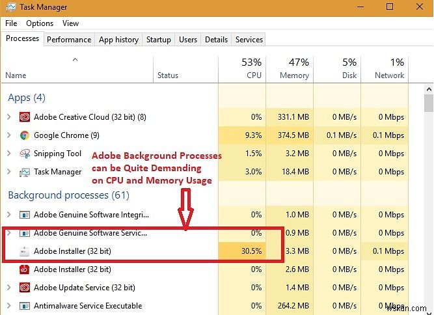This screenshot has height=315, width=434.
Task: Click the Adobe Genuine Software Integrity icon
Action: click(x=25, y=215)
